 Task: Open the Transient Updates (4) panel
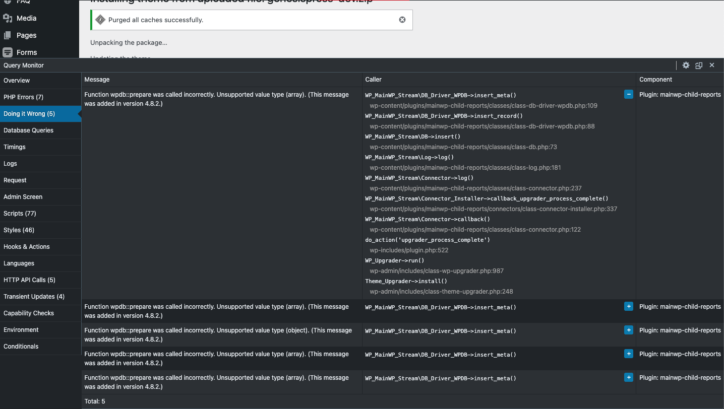pyautogui.click(x=34, y=297)
